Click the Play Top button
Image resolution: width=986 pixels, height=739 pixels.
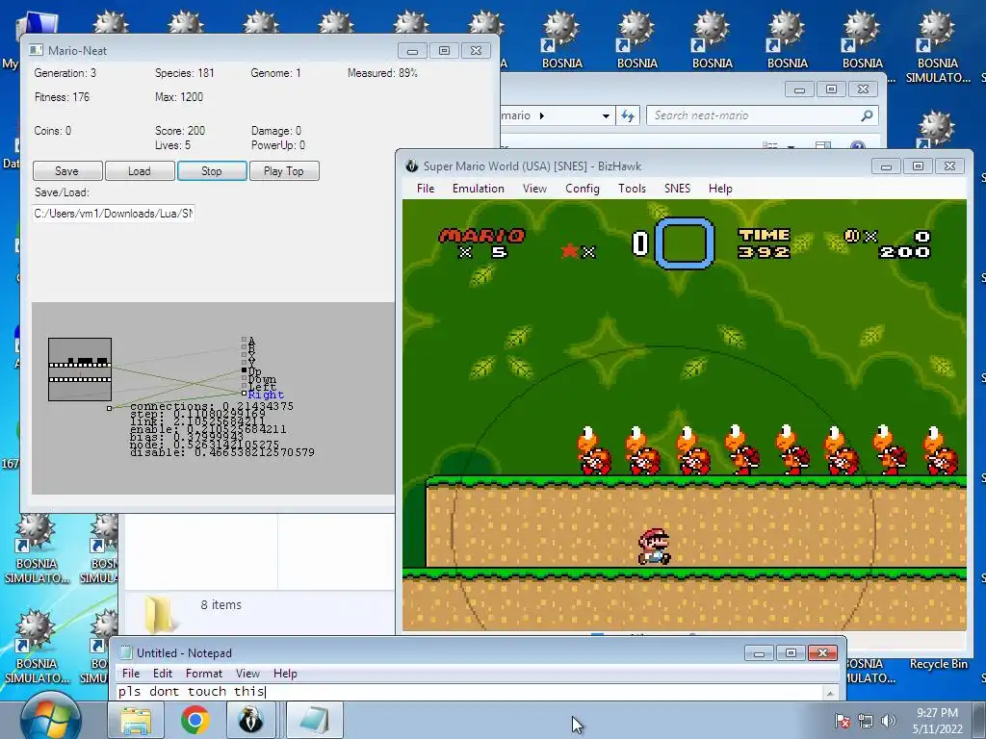coord(284,171)
